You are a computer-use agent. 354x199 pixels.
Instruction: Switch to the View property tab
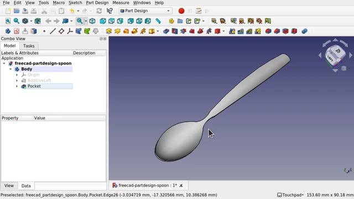tap(9, 186)
